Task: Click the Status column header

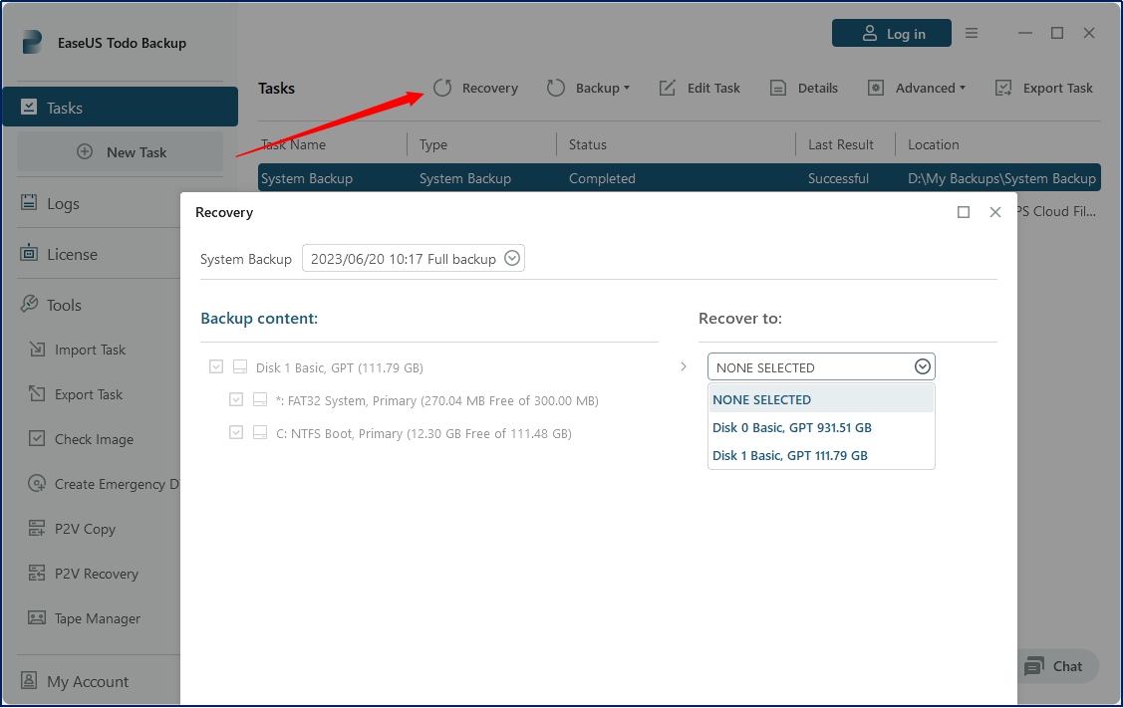Action: point(587,144)
